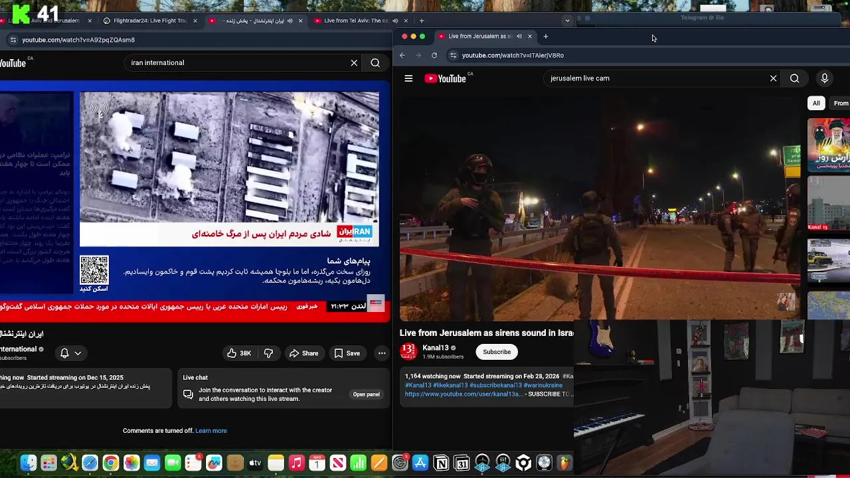
Task: Switch to the Flightradar24 Live Flight Tracker tab
Action: tap(149, 21)
